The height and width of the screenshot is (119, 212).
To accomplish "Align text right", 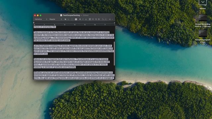I will tap(96, 19).
